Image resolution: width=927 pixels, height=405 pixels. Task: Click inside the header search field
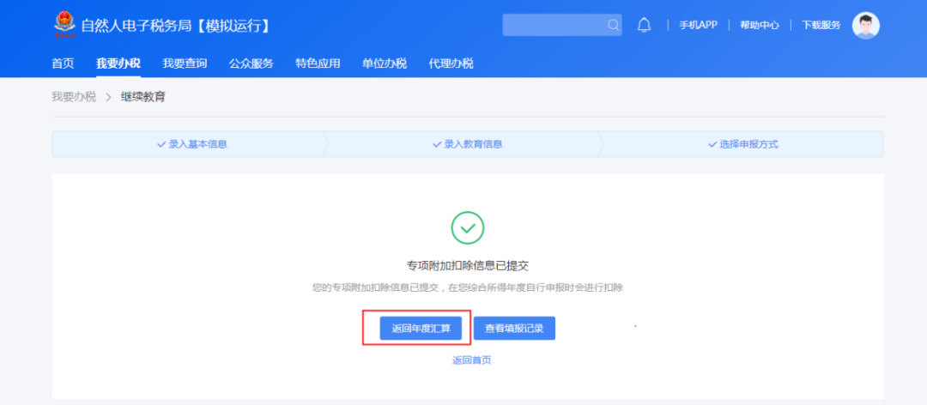[554, 25]
